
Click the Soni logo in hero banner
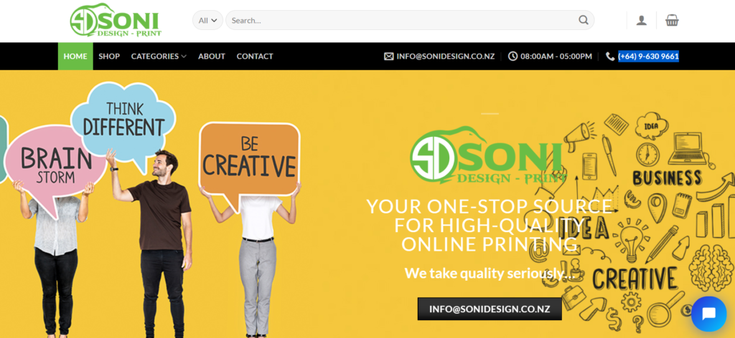(x=488, y=155)
